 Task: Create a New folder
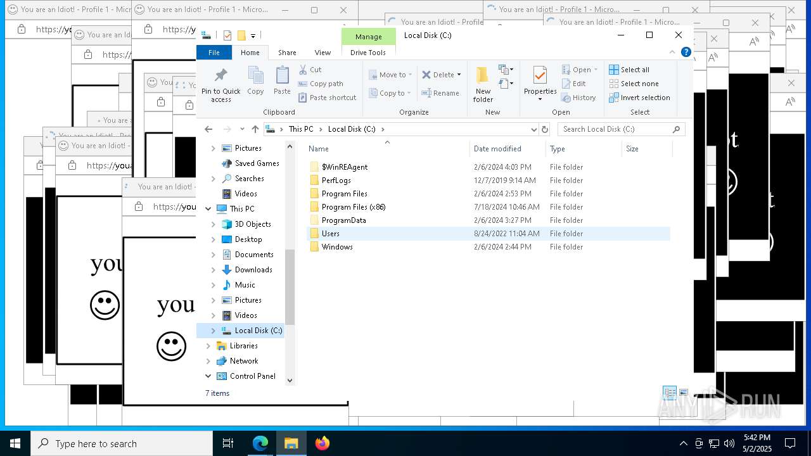coord(483,84)
